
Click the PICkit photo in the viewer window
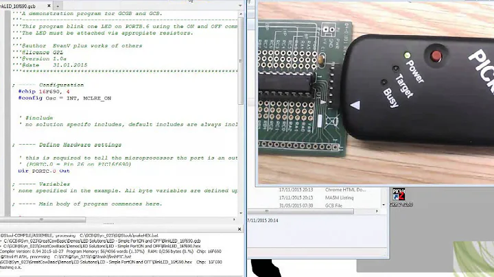click(376, 93)
